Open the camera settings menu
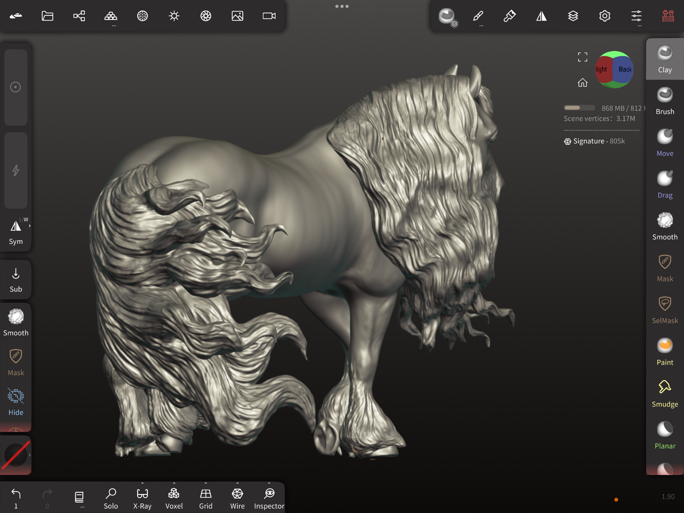This screenshot has height=513, width=684. (x=269, y=16)
